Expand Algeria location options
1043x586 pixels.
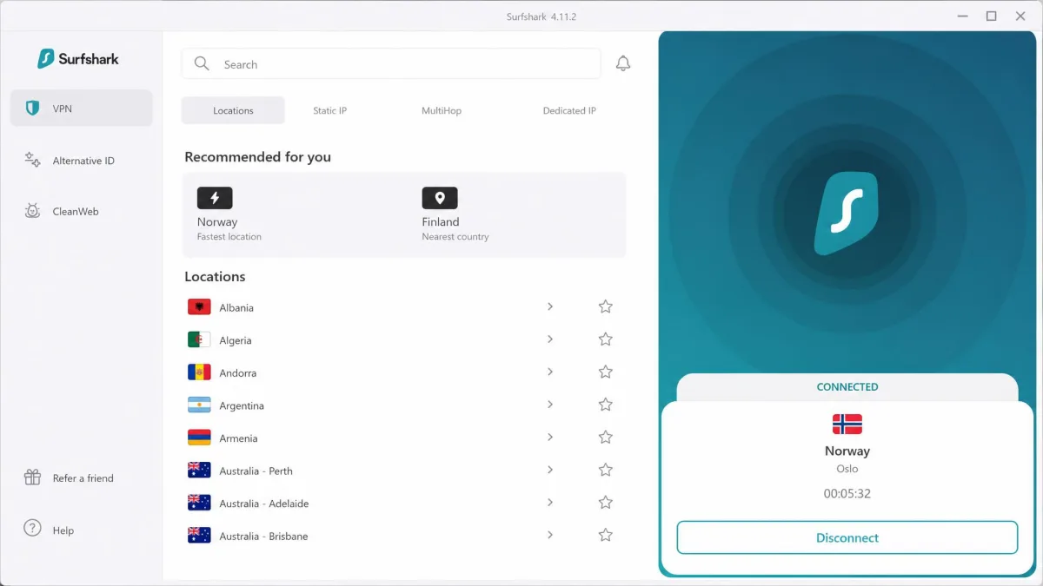(550, 339)
